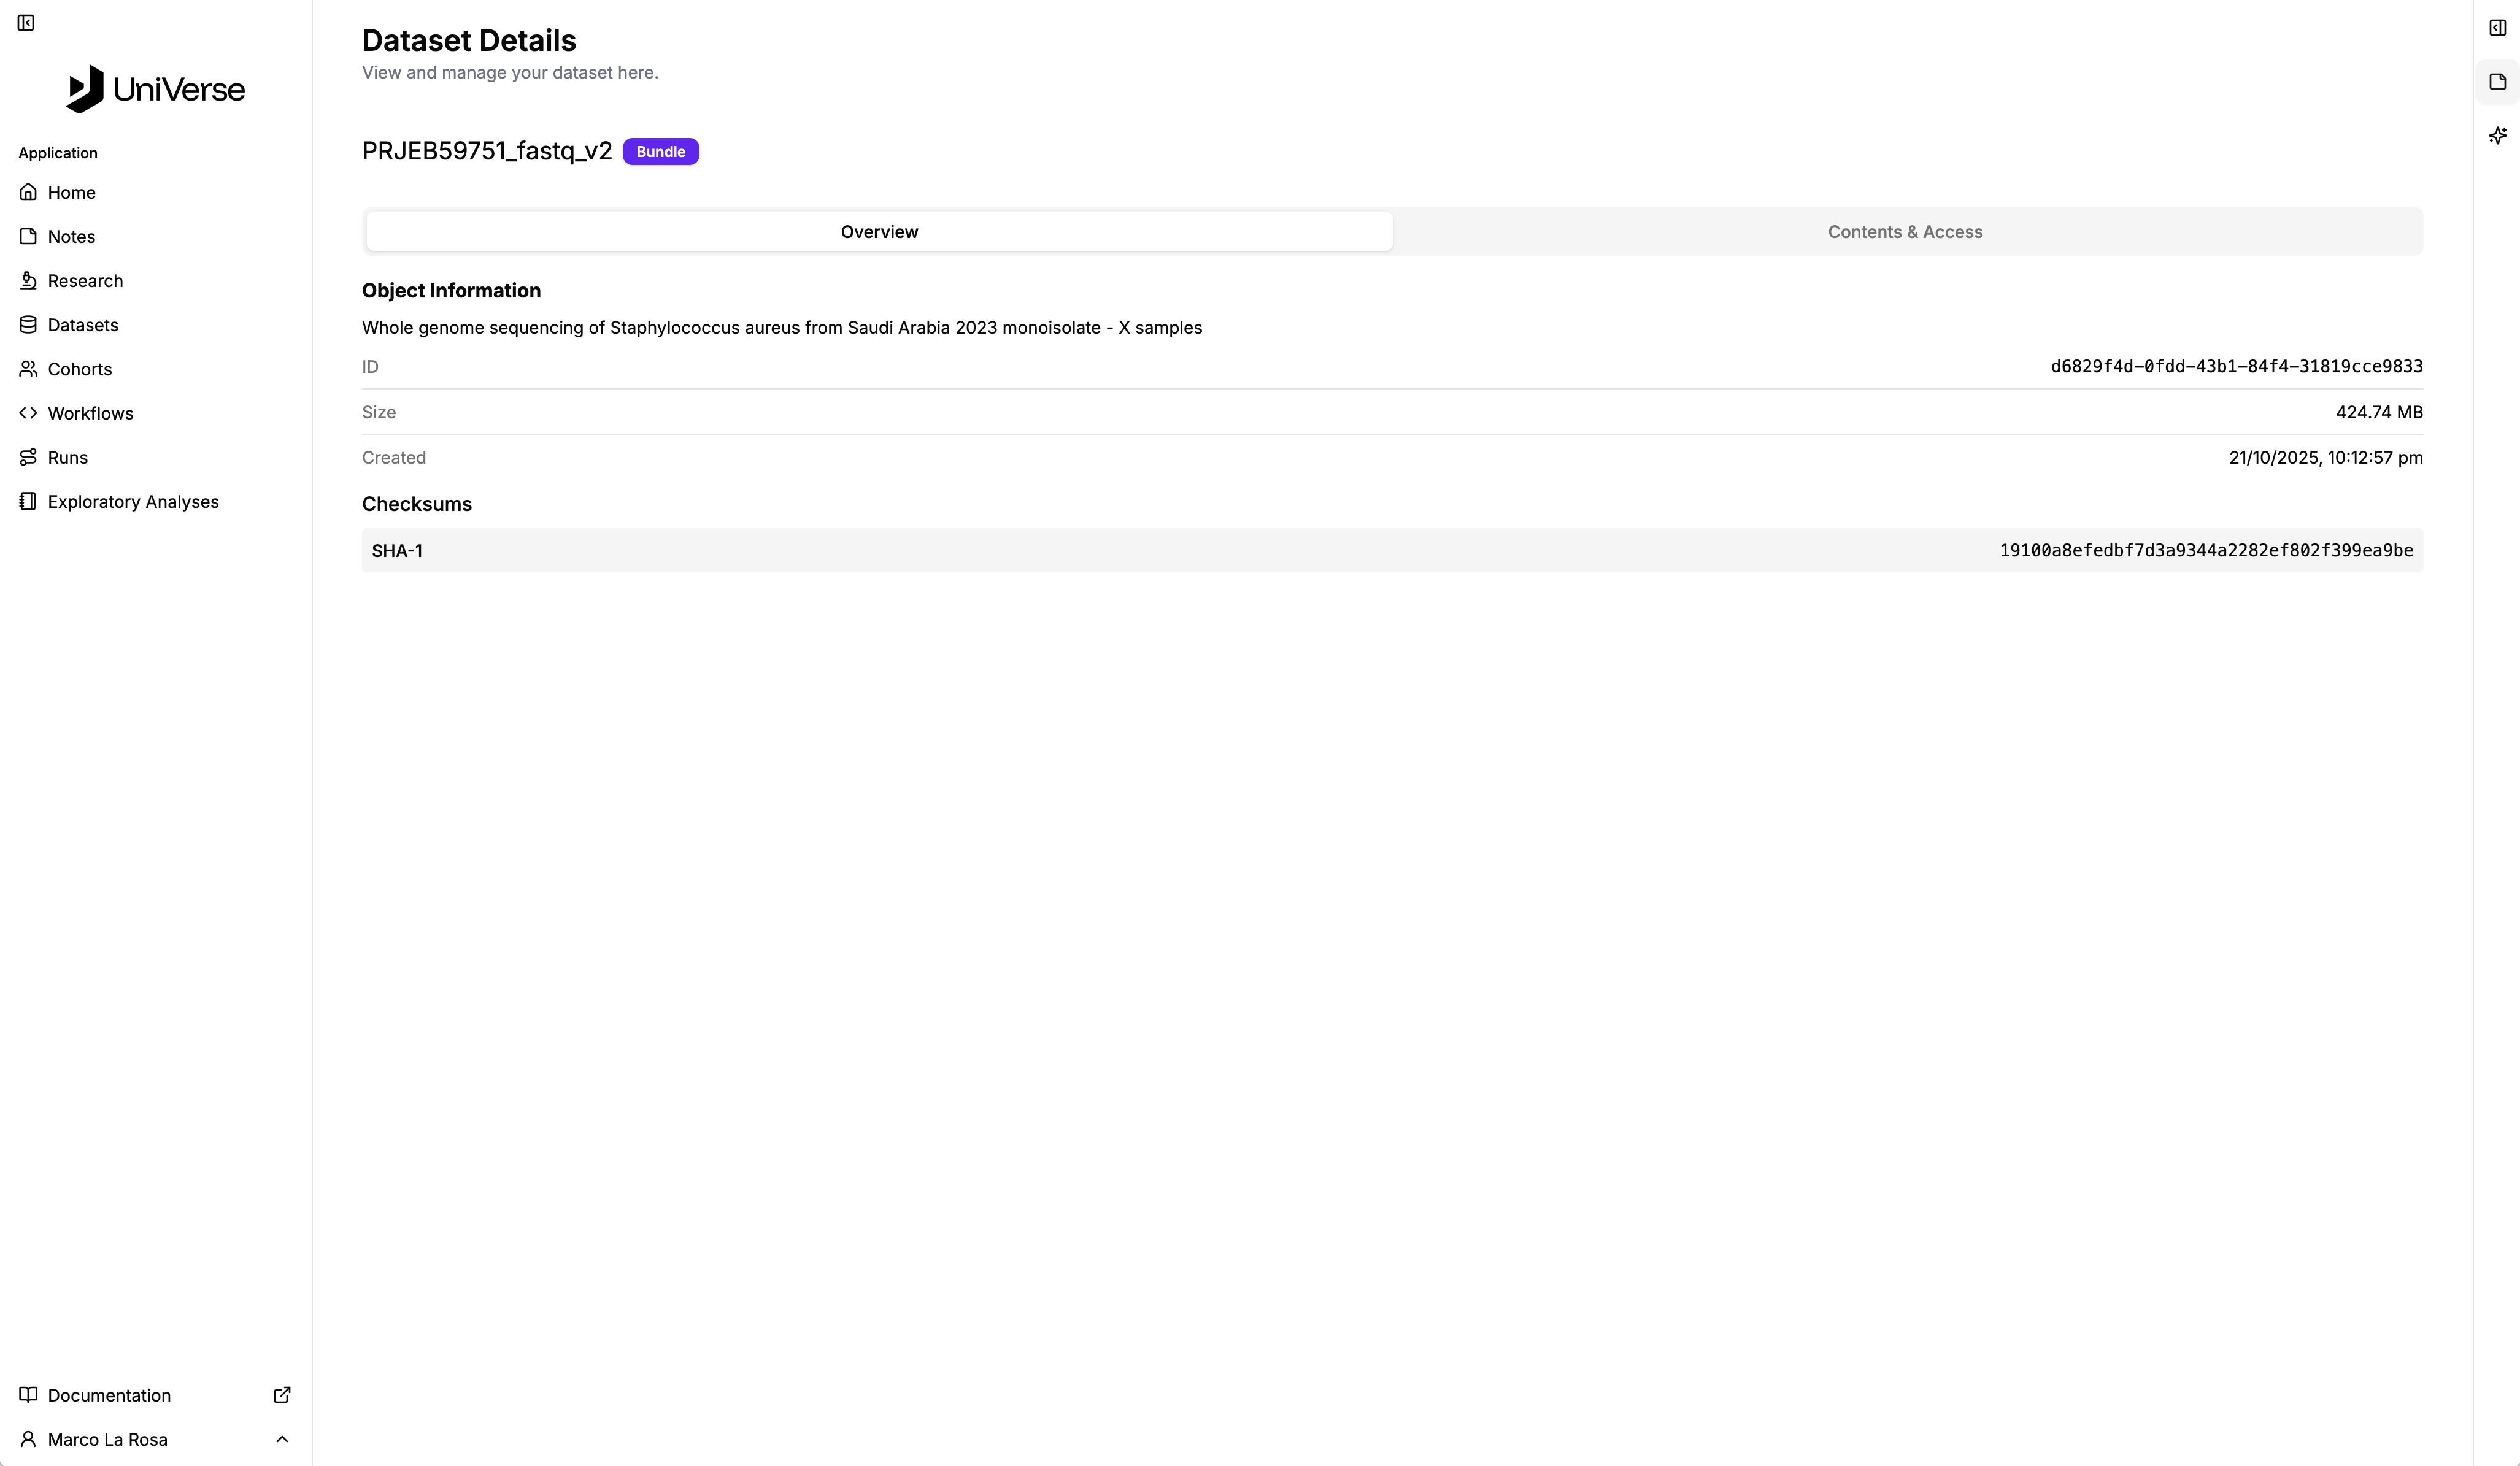The image size is (2520, 1466).
Task: Switch to the Contents & Access tab
Action: click(1905, 231)
